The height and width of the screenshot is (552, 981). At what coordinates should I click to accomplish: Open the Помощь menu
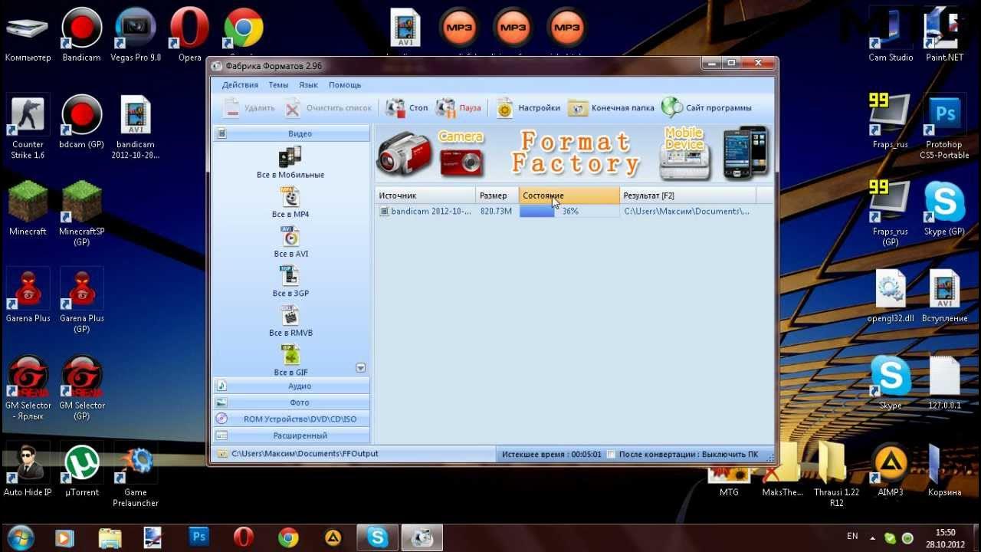[x=345, y=85]
